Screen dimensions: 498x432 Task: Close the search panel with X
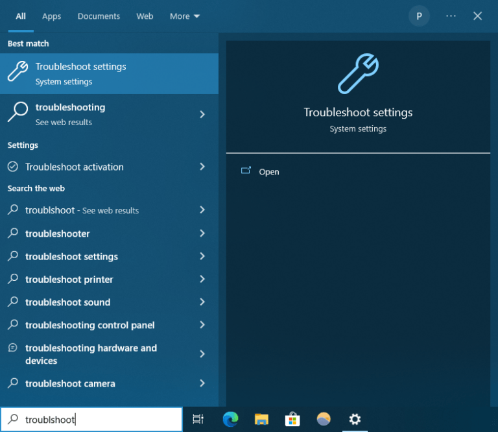(x=478, y=16)
